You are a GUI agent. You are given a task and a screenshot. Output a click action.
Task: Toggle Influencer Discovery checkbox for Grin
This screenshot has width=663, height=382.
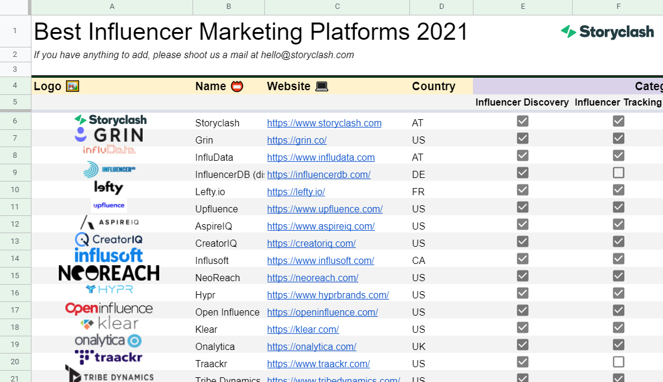523,138
